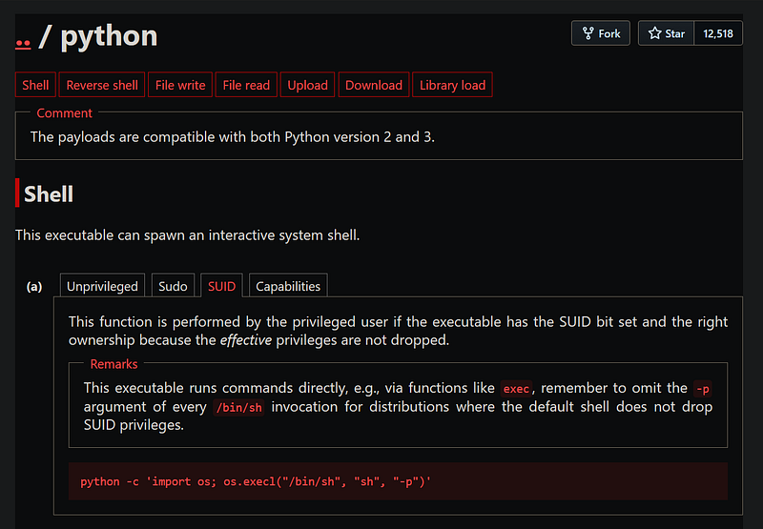This screenshot has width=763, height=529.
Task: Select the Sudo tab
Action: 173,286
